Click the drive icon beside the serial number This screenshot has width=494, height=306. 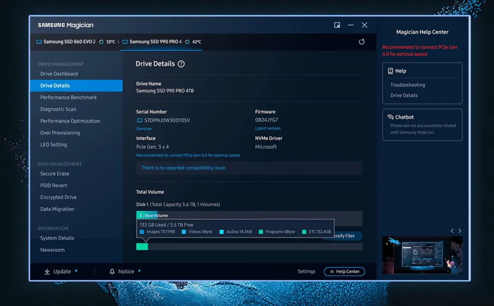point(139,120)
